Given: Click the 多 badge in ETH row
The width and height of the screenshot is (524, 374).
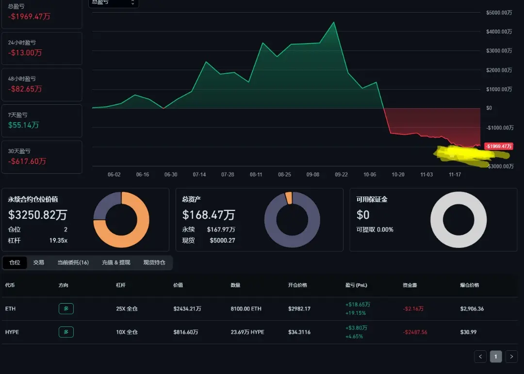Looking at the screenshot, I should [66, 309].
